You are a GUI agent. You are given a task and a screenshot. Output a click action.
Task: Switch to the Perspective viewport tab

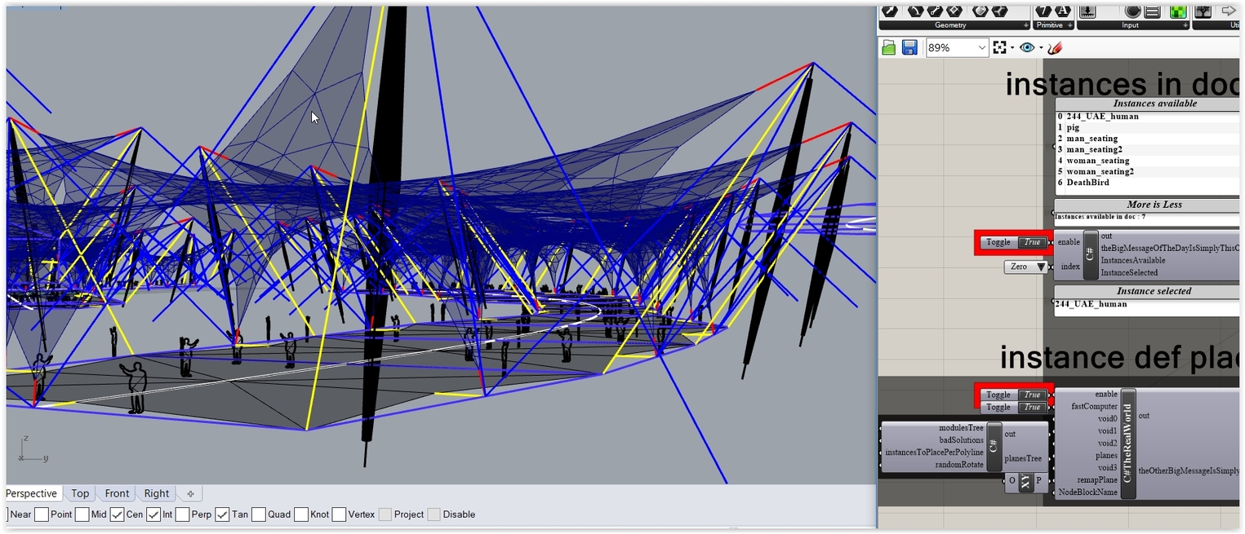point(33,493)
